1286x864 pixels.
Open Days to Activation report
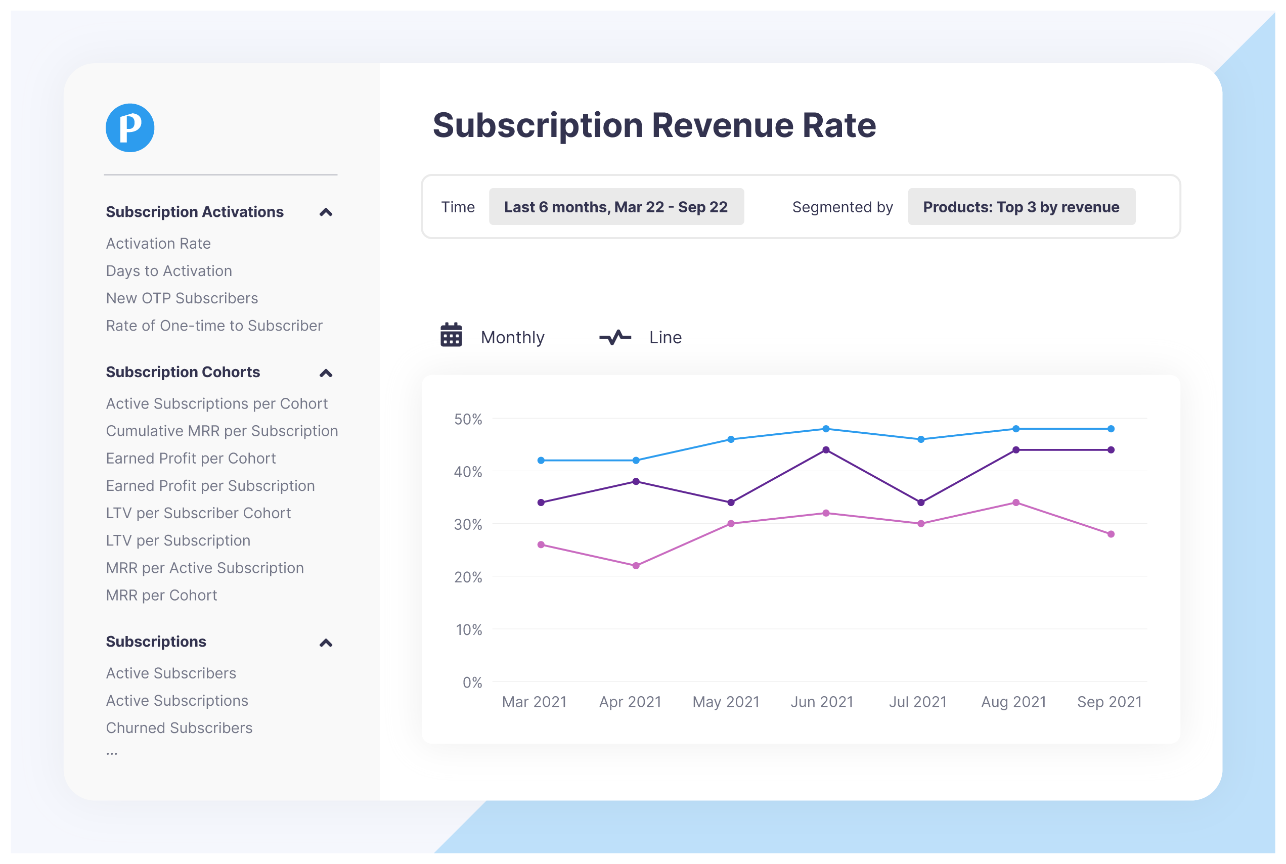tap(169, 271)
